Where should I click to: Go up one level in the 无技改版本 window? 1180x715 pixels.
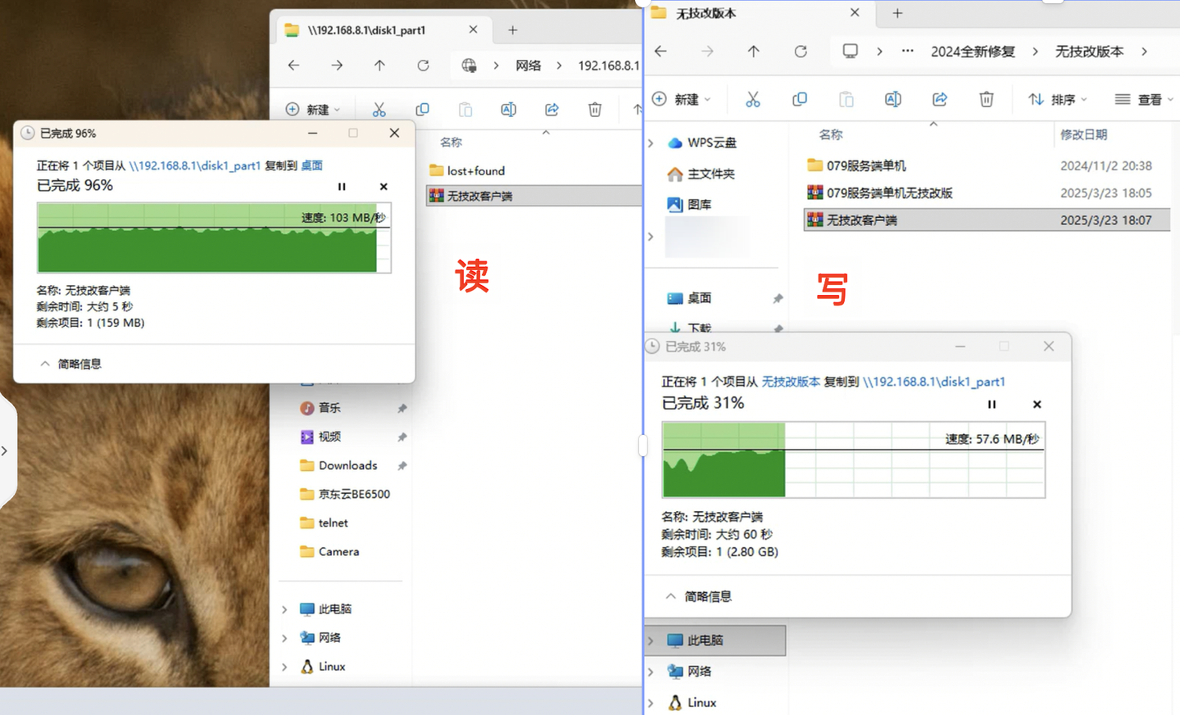[x=753, y=51]
